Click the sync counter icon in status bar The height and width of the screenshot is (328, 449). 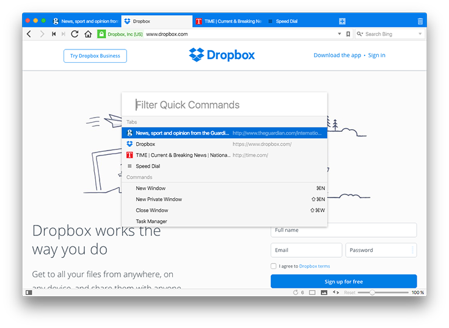296,292
